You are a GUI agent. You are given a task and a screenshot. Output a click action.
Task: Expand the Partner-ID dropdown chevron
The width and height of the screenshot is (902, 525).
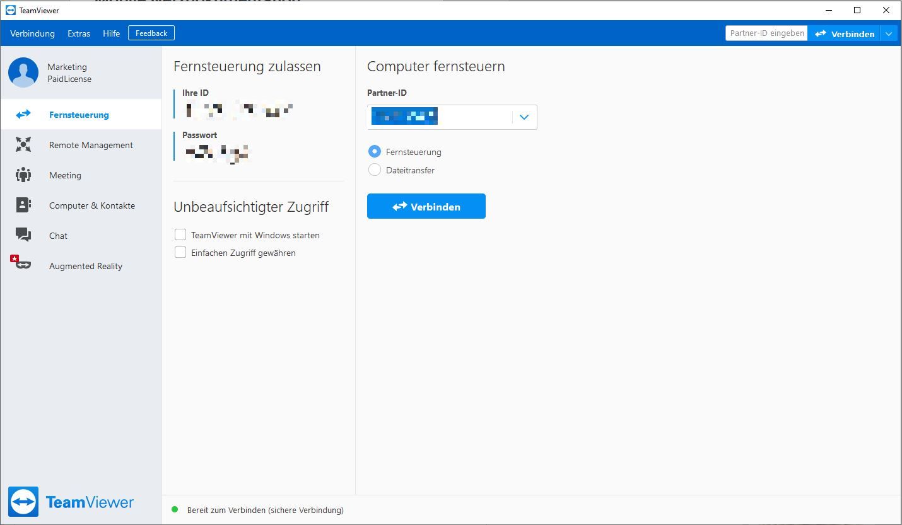524,117
